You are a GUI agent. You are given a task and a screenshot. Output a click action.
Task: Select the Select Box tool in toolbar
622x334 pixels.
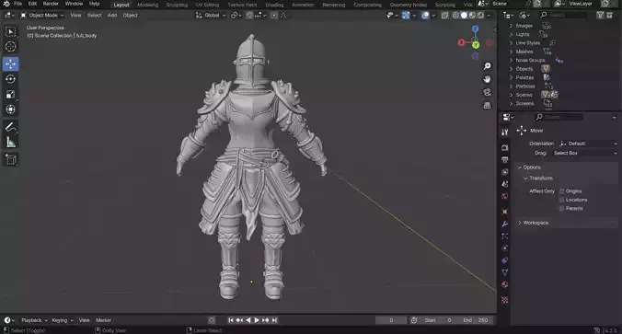click(11, 31)
